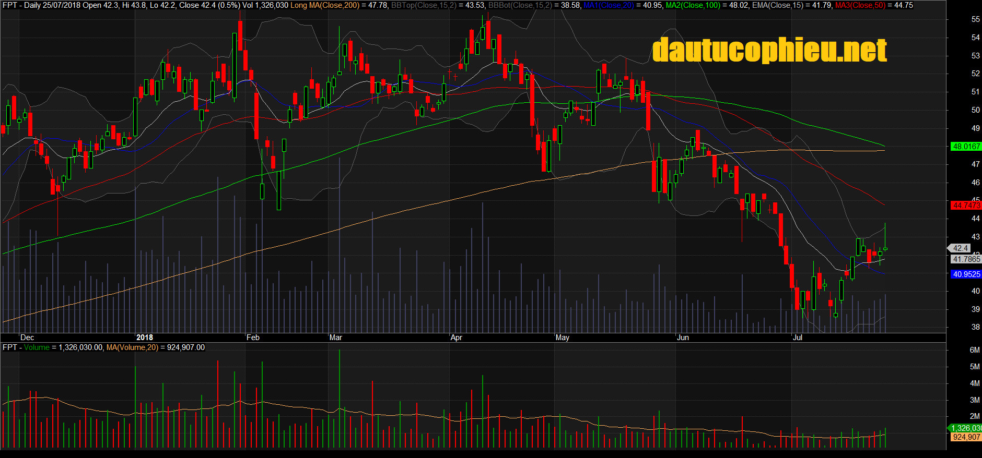The height and width of the screenshot is (458, 982).
Task: Click the blue 40.9525 price tag
Action: point(966,274)
